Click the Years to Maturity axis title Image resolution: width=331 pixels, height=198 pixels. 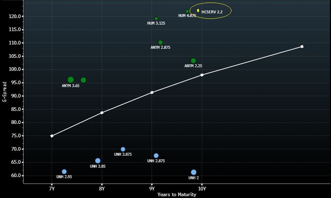pyautogui.click(x=177, y=195)
